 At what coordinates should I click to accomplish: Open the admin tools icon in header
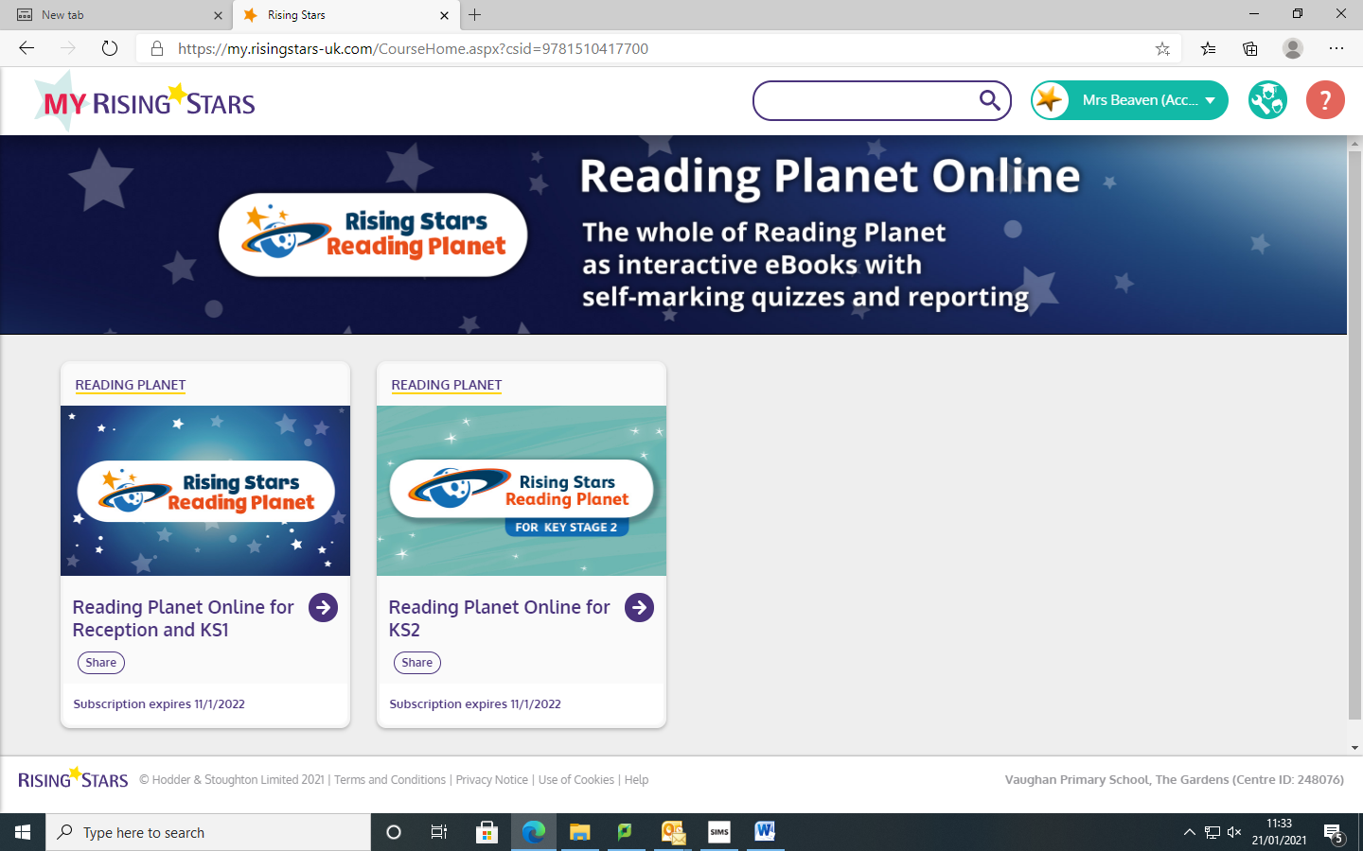pos(1267,100)
